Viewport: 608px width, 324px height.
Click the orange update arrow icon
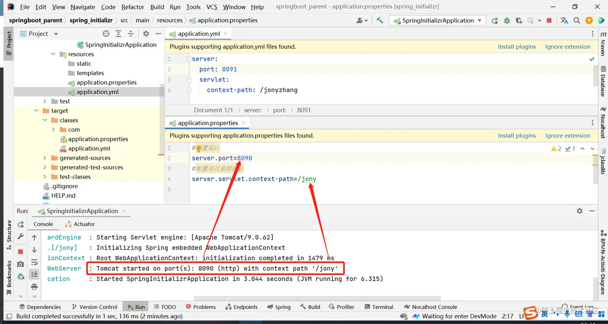coord(589,20)
